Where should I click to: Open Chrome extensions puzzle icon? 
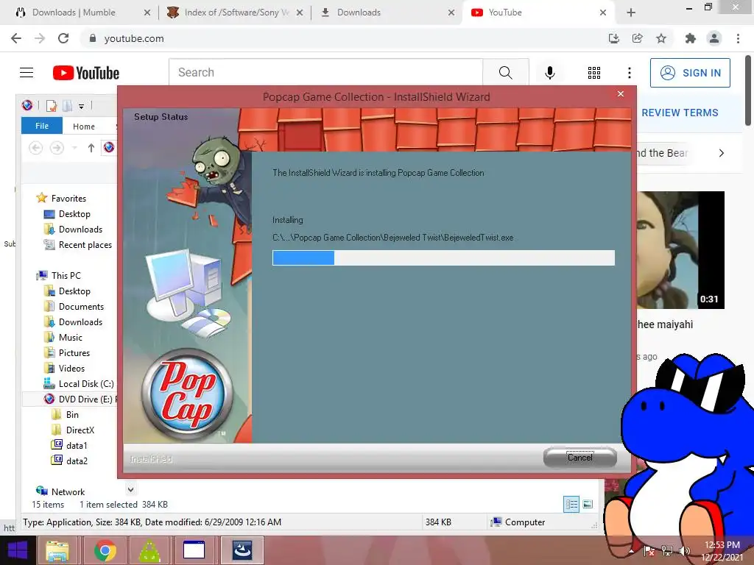pyautogui.click(x=691, y=38)
